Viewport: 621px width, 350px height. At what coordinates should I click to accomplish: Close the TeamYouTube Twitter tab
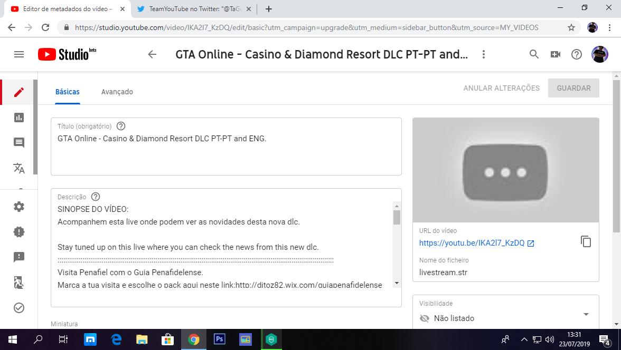[249, 9]
